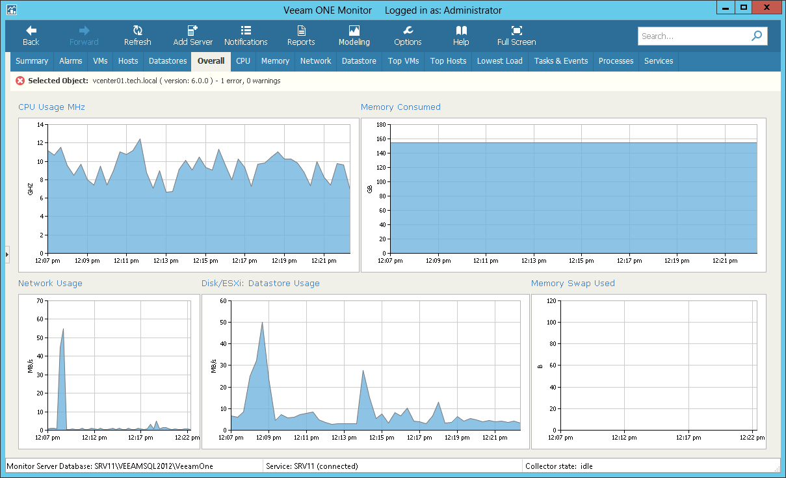Click inside the Datastore Usage chart
Viewport: 786px width, 478px height.
(x=375, y=364)
